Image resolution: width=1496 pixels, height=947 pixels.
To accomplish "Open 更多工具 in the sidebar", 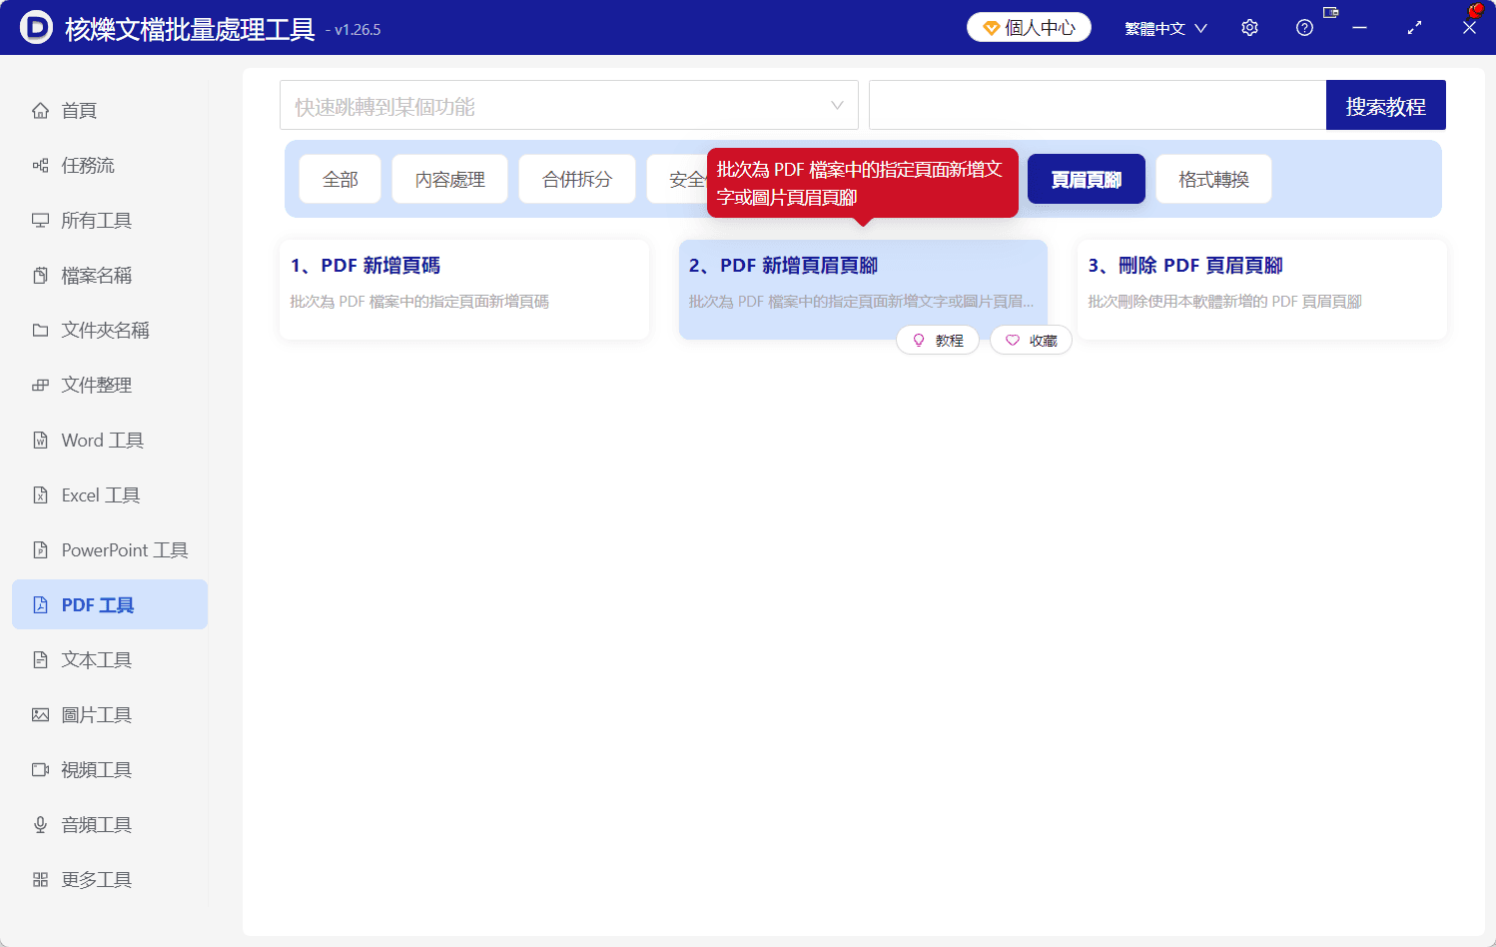I will [110, 880].
